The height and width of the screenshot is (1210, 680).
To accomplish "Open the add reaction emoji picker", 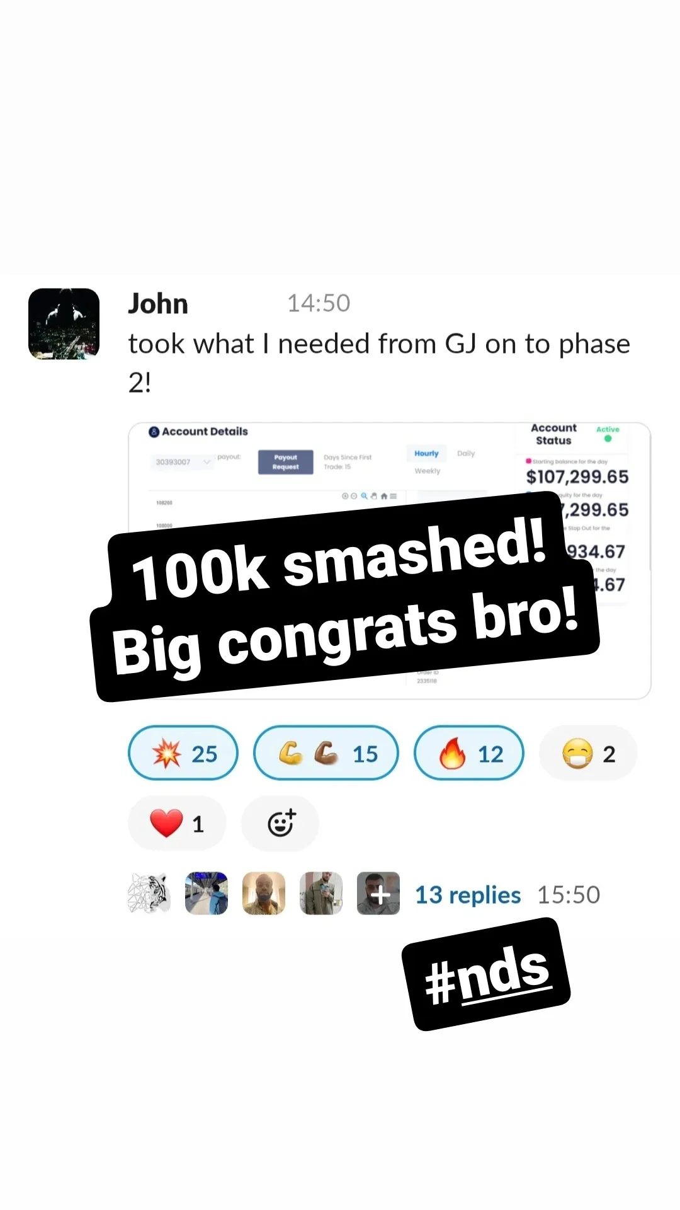I will pos(280,823).
